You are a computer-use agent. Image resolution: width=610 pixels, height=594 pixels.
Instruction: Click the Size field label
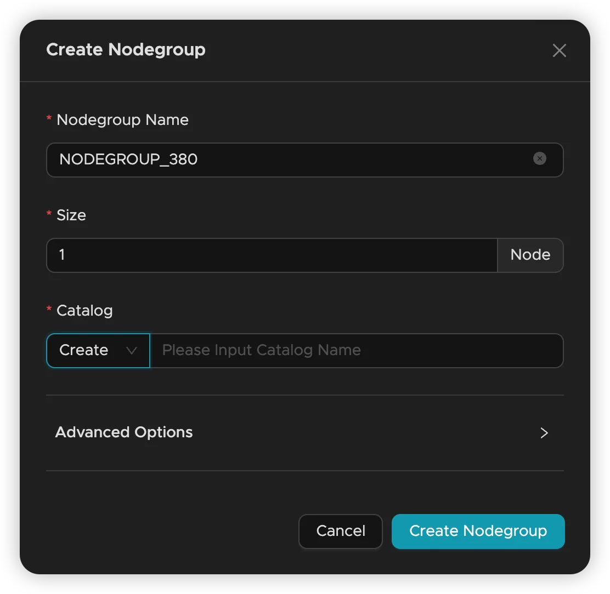71,215
